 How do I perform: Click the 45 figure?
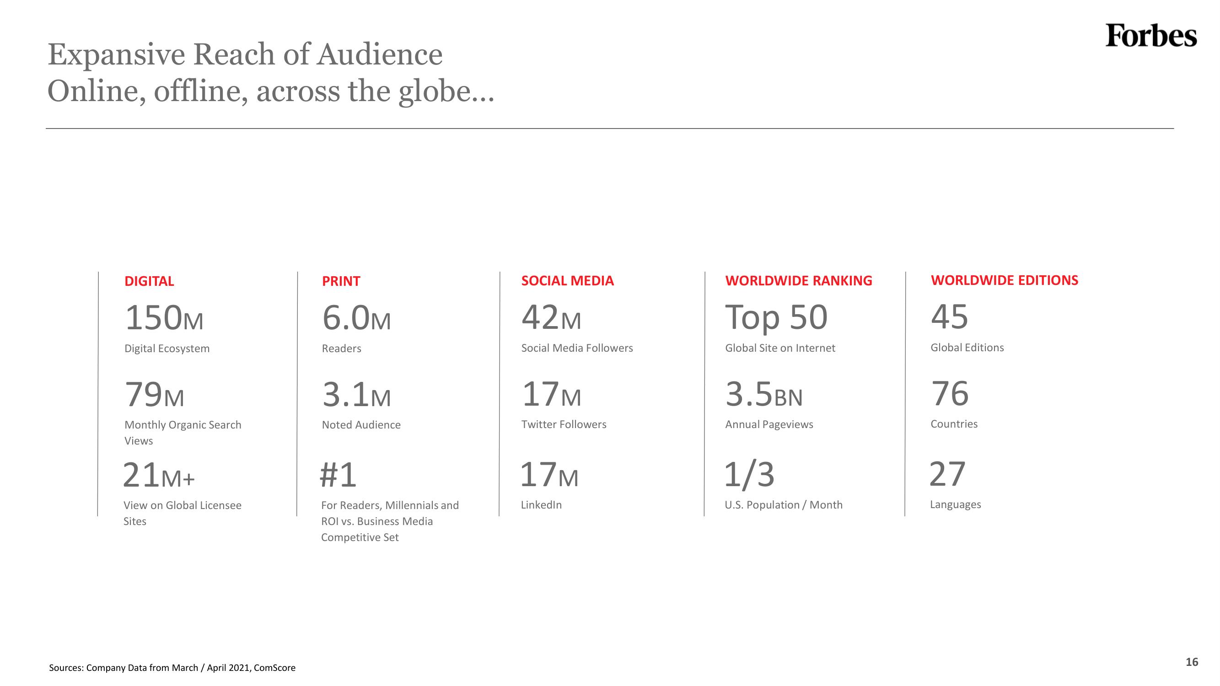tap(950, 317)
